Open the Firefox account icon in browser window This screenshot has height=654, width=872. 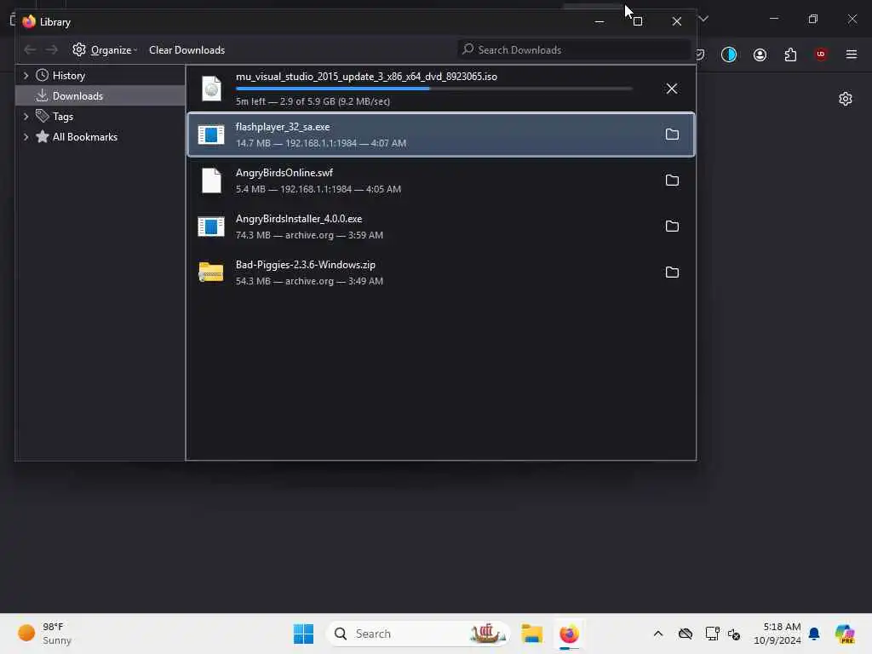760,54
